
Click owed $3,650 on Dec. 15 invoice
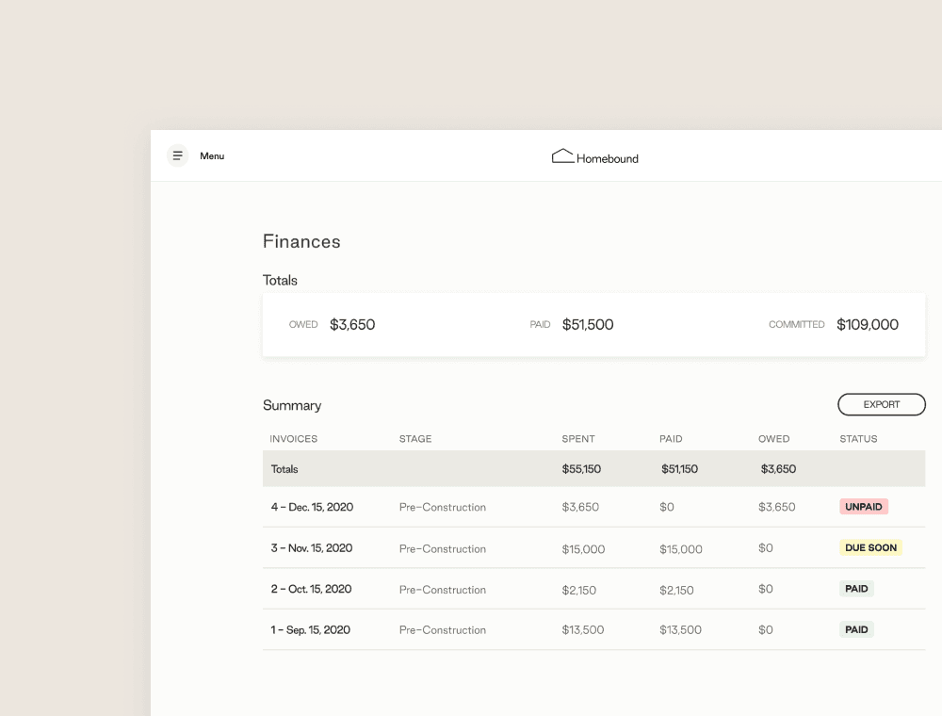tap(777, 507)
